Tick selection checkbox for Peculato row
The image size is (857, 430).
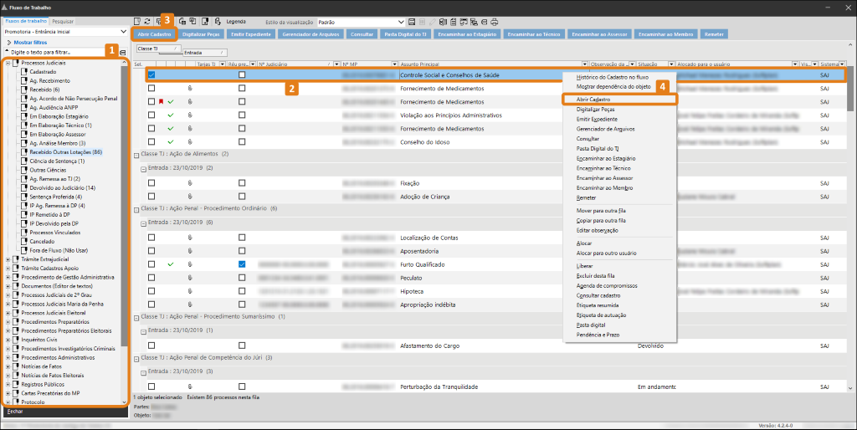(151, 278)
